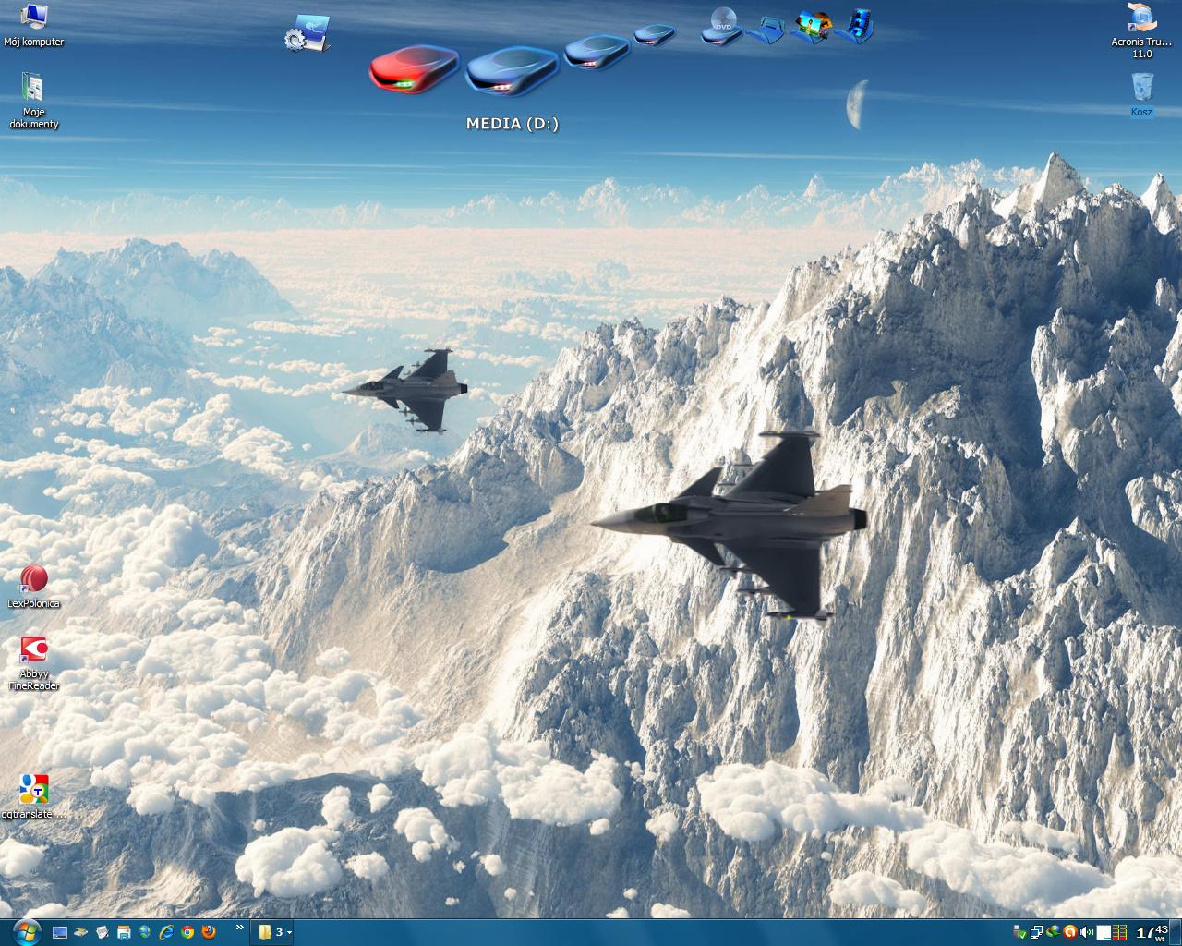Open the Internet Download Manager tray icon
Screen dimensions: 1182x946
coord(1055,932)
